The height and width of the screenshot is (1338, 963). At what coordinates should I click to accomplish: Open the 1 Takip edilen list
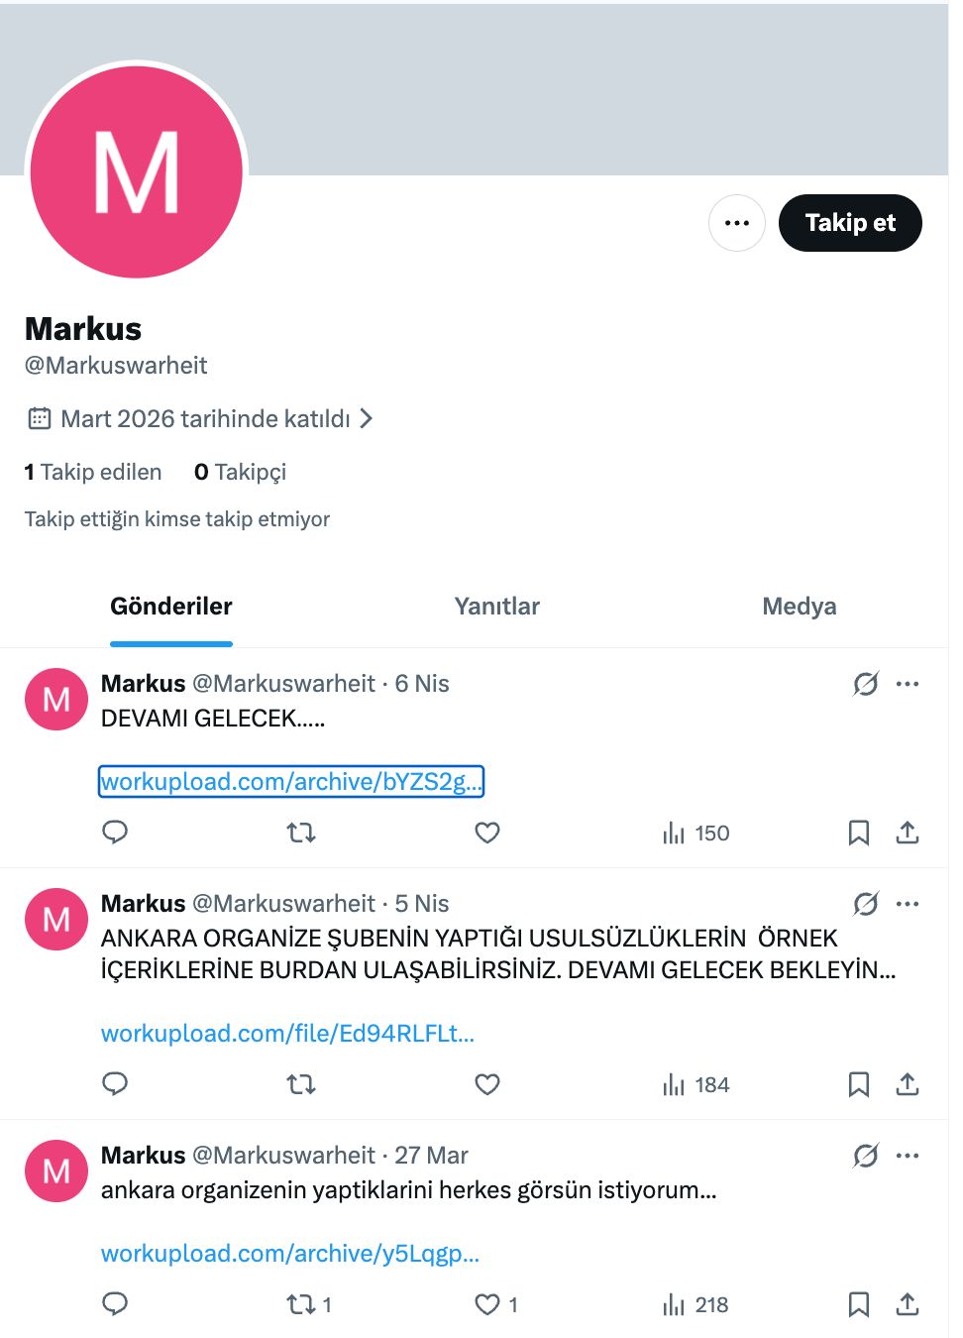click(x=93, y=472)
